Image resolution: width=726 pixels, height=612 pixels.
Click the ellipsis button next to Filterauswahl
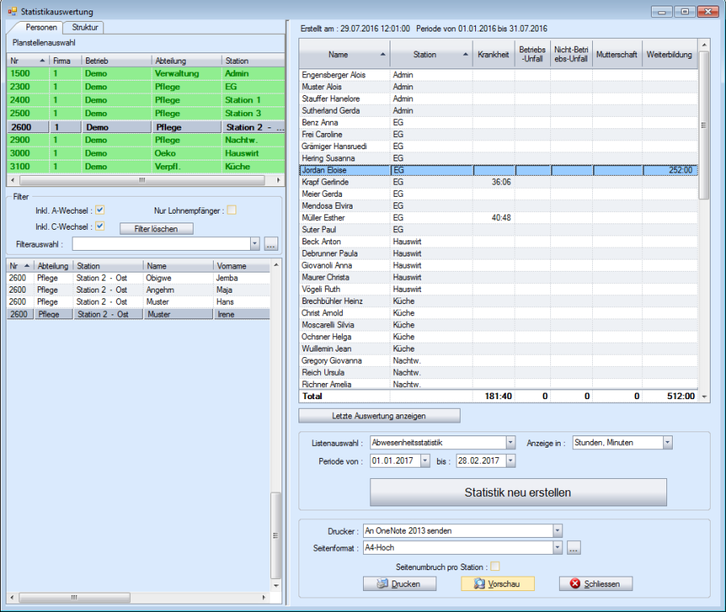(270, 243)
